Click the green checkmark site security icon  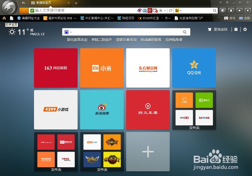tap(32, 11)
